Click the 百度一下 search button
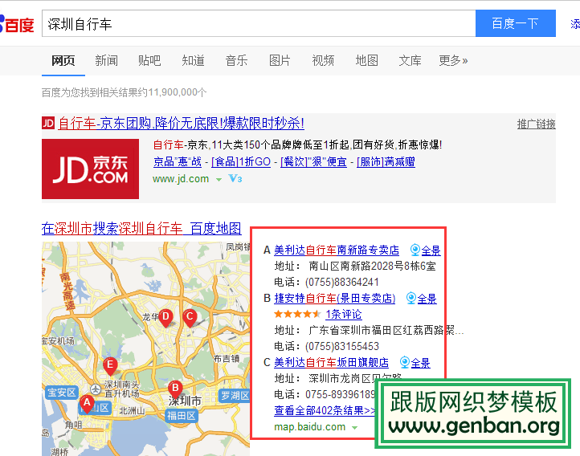This screenshot has width=580, height=456. [515, 23]
